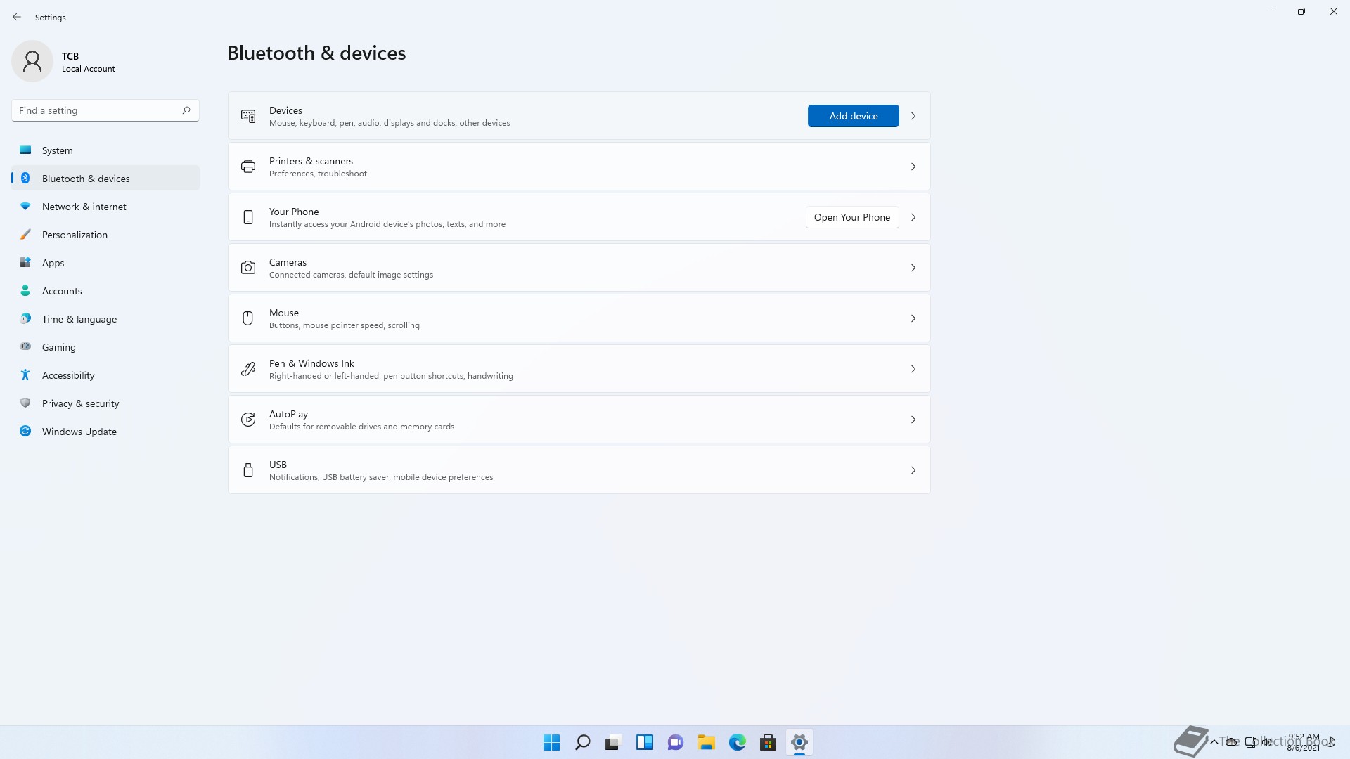1350x759 pixels.
Task: Click the Printers & scanners printer icon
Action: click(248, 167)
